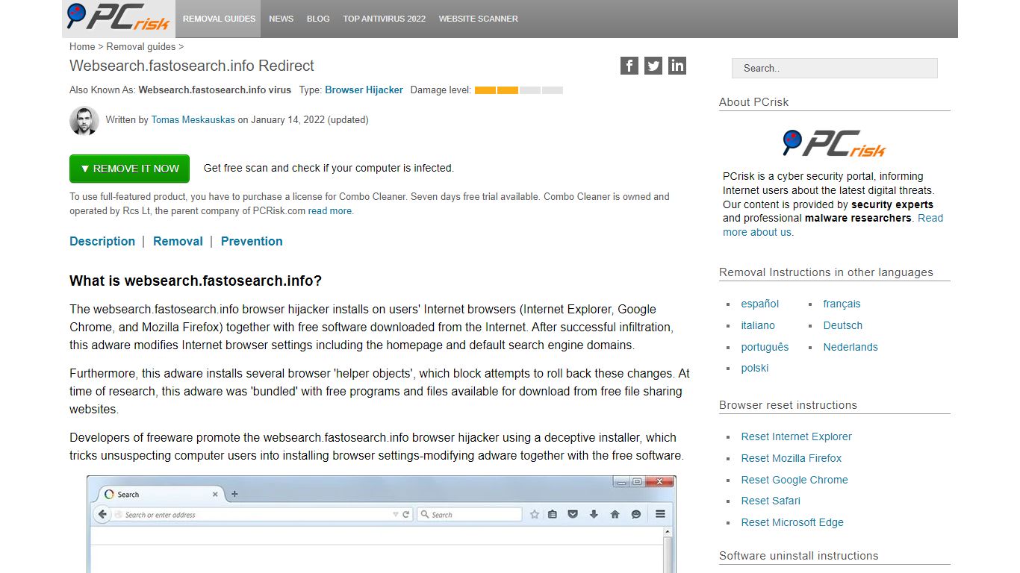
Task: Click the damage level indicator bar
Action: pyautogui.click(x=519, y=90)
